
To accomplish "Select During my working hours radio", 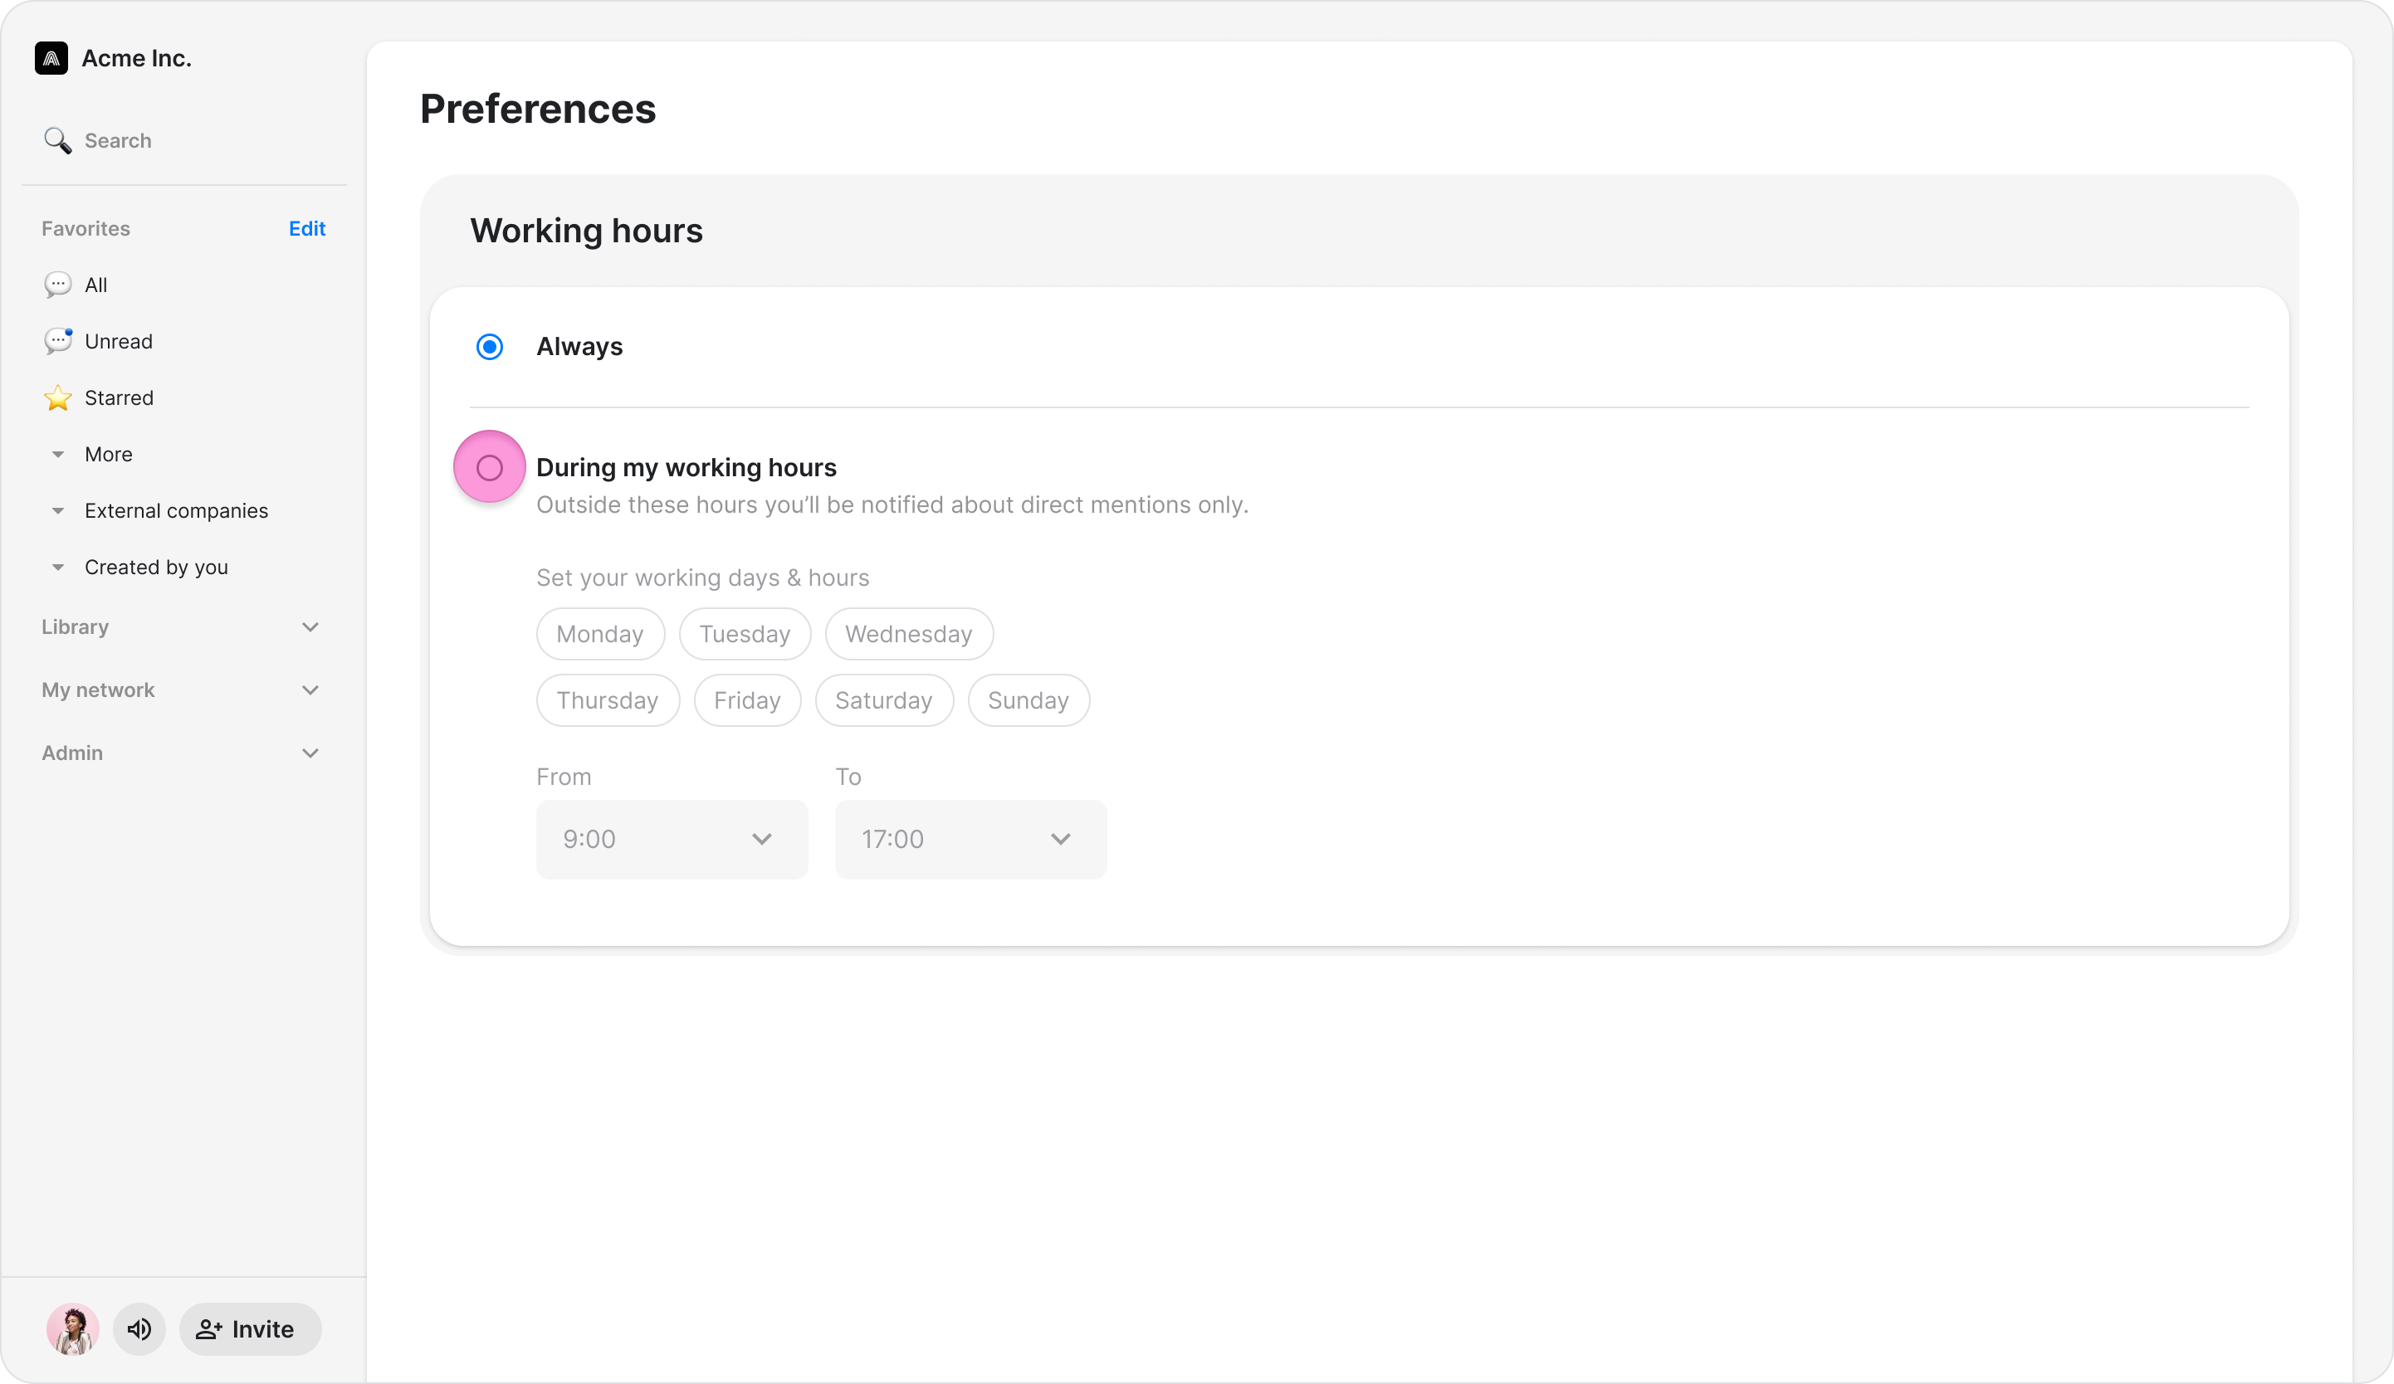I will click(x=489, y=467).
